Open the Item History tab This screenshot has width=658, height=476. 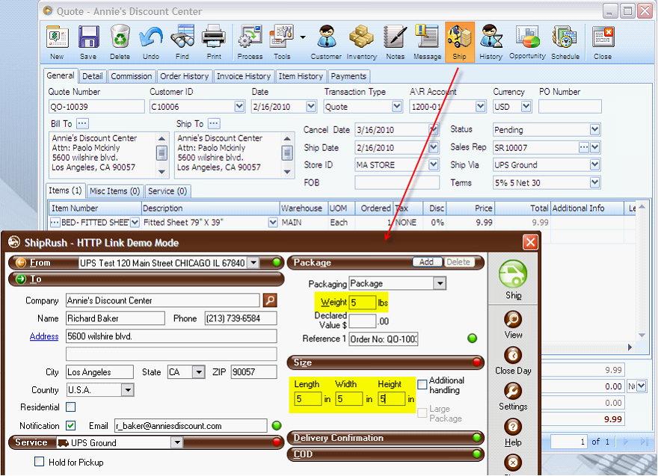click(301, 76)
